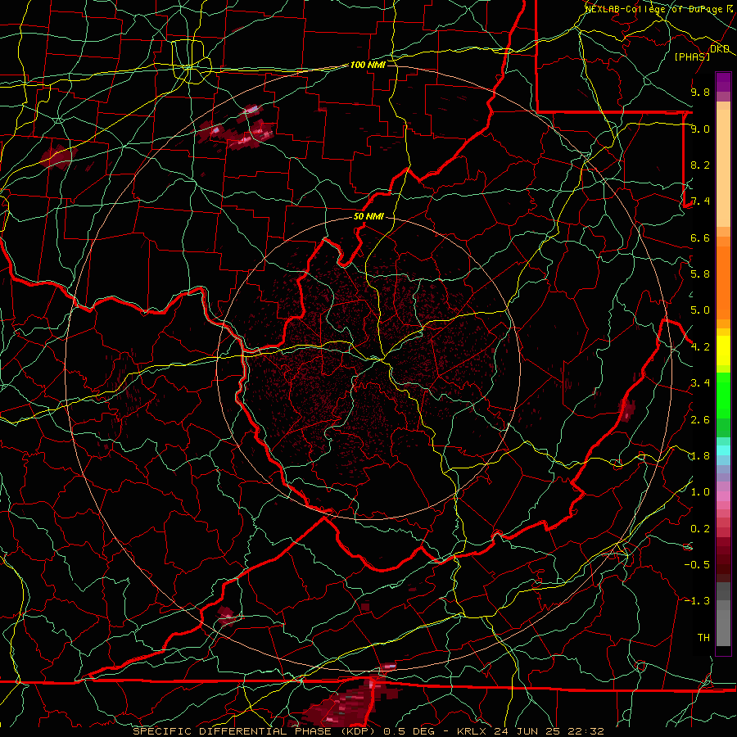Pick the yellow segment of the color bar
Viewport: 737px width, 737px height.
point(723,350)
